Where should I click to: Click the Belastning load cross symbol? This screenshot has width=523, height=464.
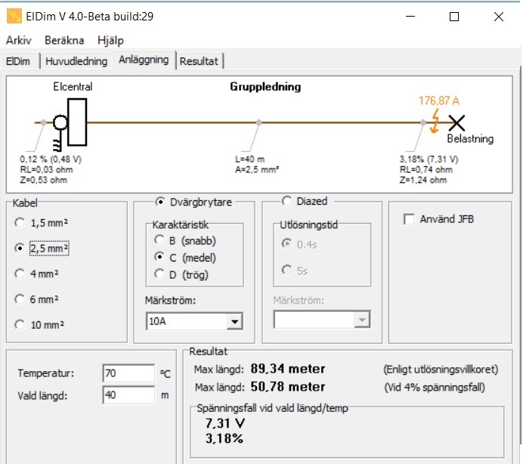pyautogui.click(x=456, y=122)
